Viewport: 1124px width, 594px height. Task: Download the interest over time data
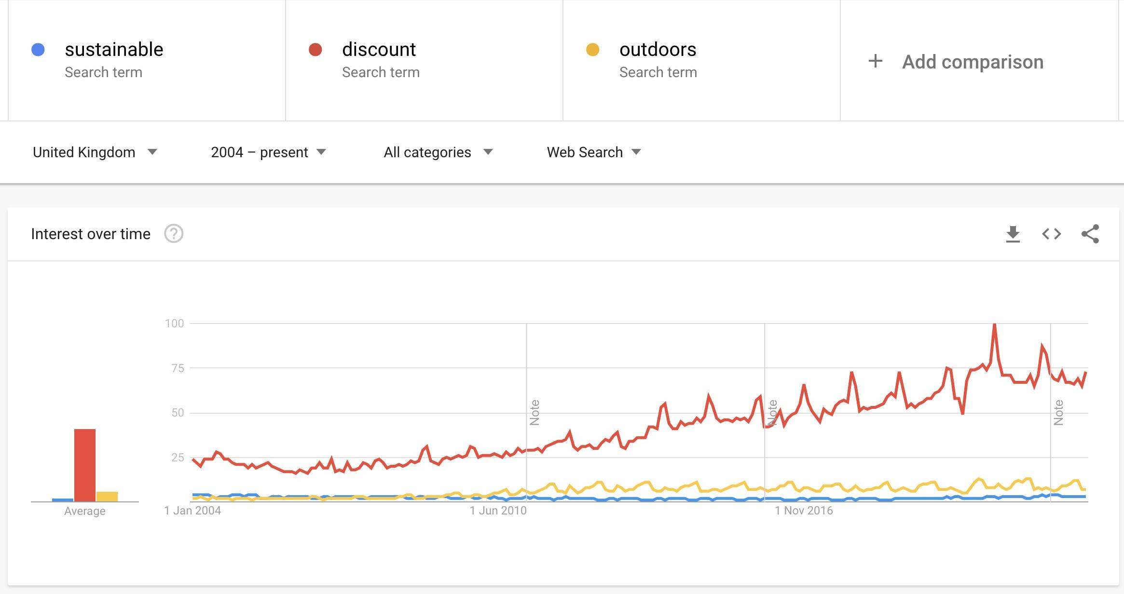click(x=1013, y=234)
